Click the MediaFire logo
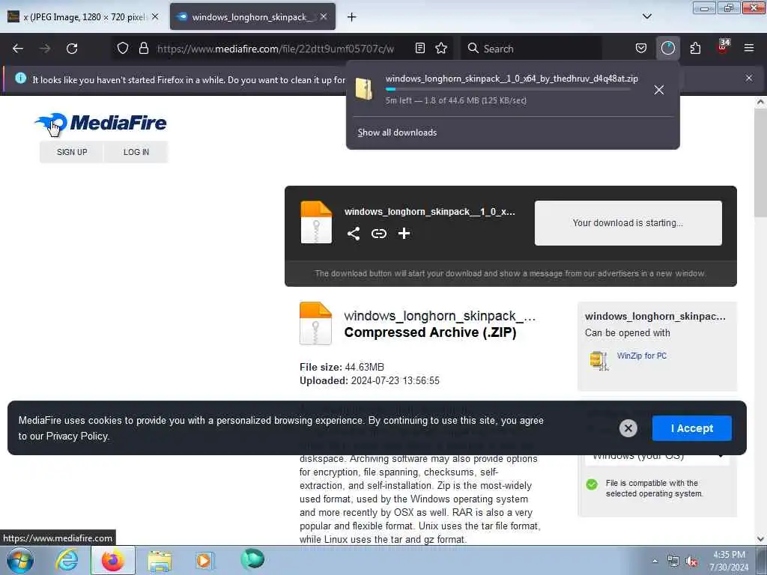This screenshot has width=767, height=575. [x=100, y=124]
